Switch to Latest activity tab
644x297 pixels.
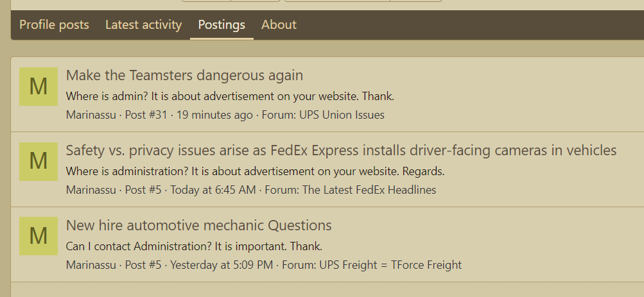coord(143,24)
